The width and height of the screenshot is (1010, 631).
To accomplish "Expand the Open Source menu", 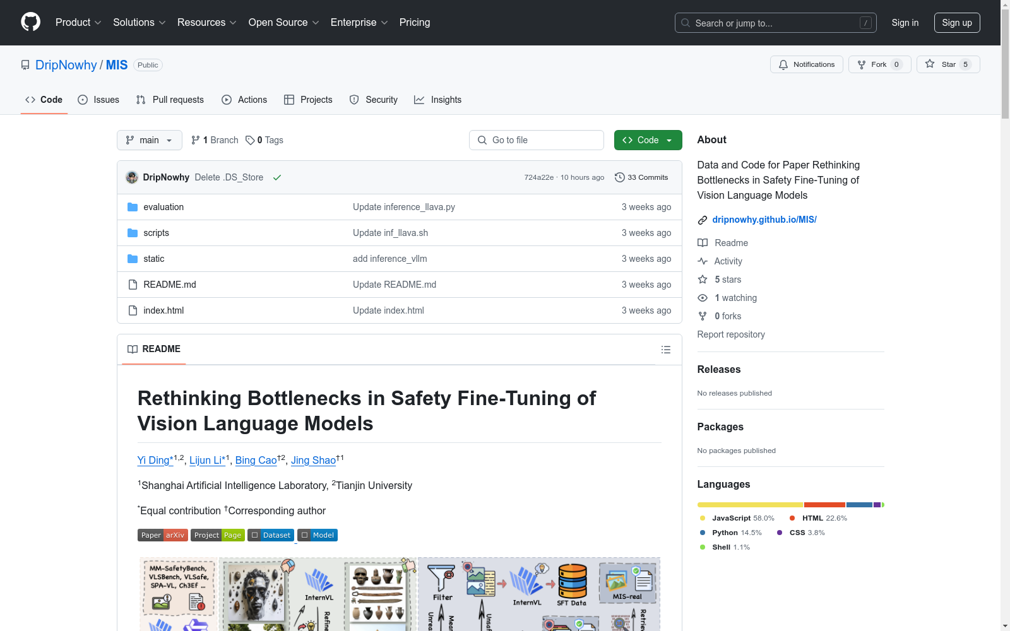I will pyautogui.click(x=283, y=23).
